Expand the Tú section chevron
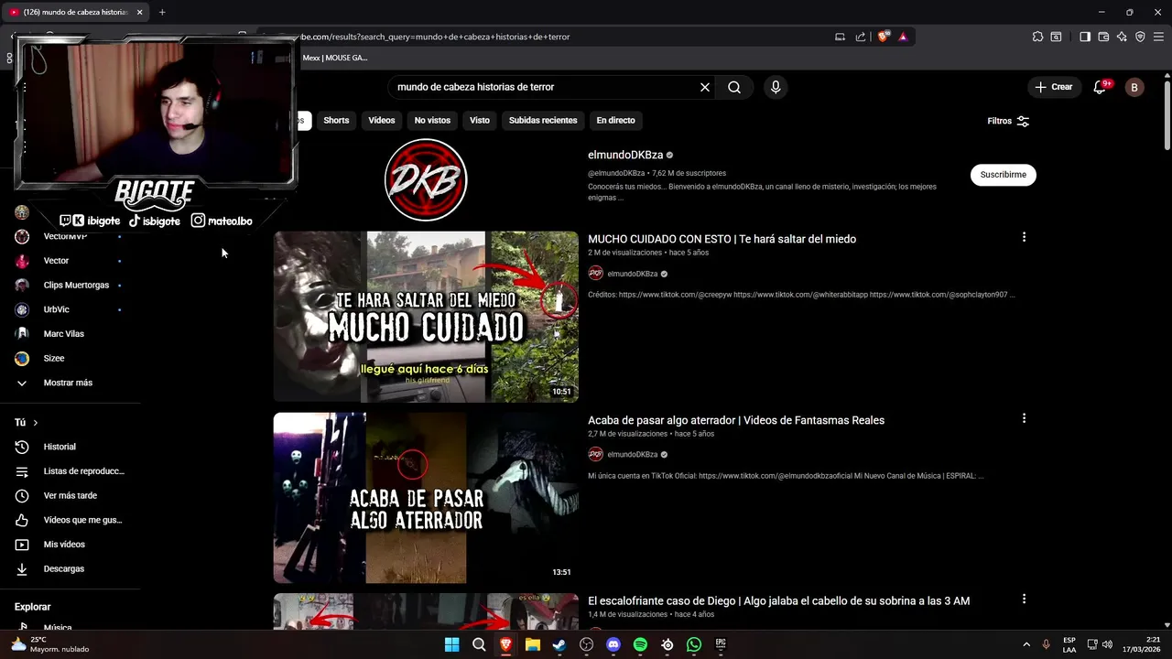1172x659 pixels. pyautogui.click(x=36, y=423)
